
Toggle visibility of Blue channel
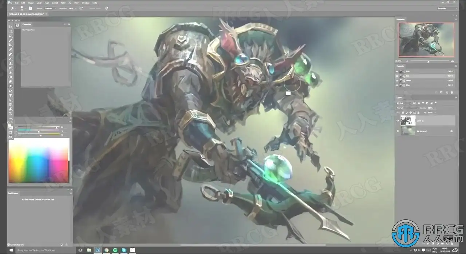pyautogui.click(x=397, y=85)
